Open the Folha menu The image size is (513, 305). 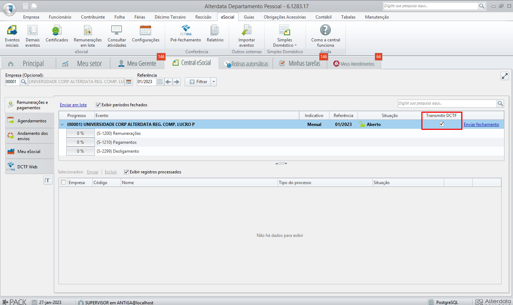(x=119, y=17)
